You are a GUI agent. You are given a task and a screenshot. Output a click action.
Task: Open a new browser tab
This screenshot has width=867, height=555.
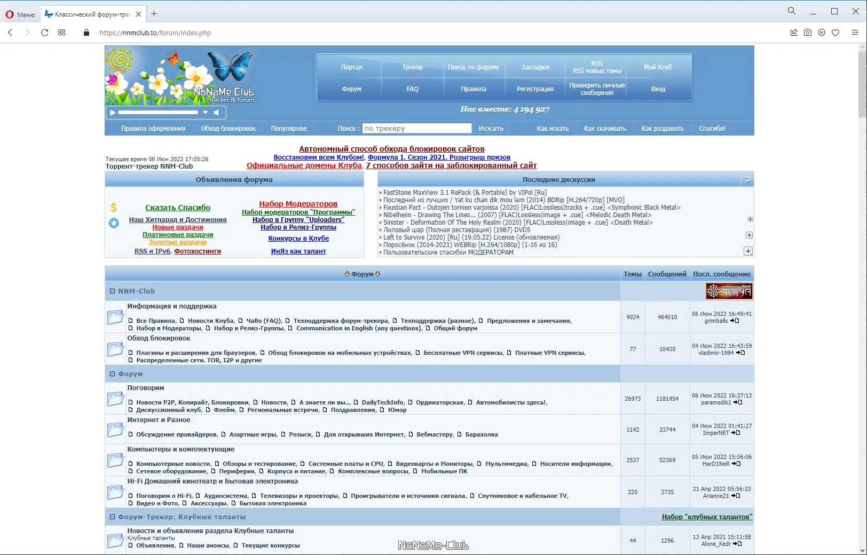(x=154, y=14)
